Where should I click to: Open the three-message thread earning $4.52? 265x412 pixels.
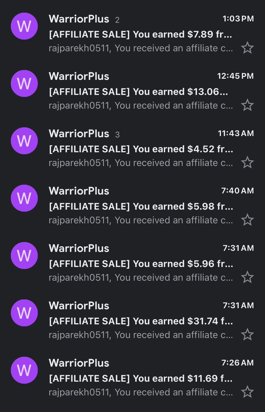[141, 149]
